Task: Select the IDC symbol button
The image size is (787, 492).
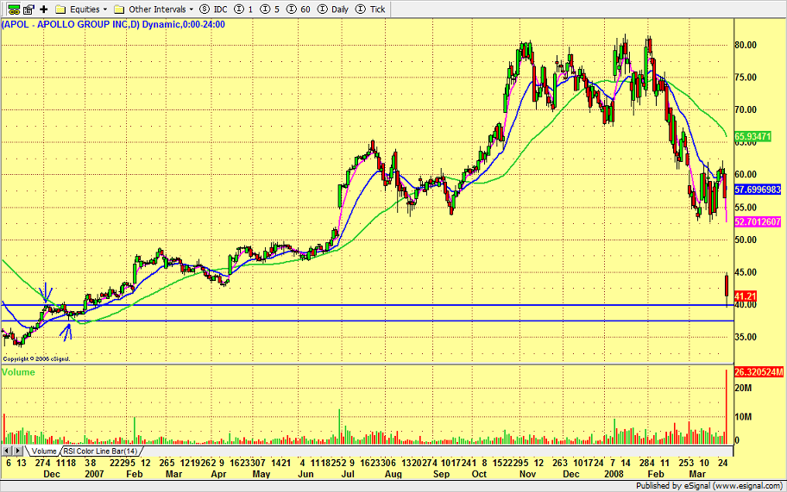Action: 213,9
